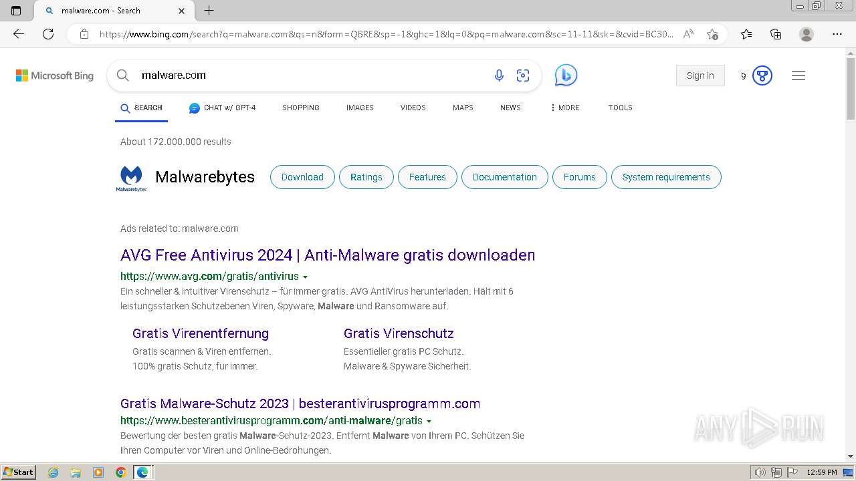Click the Malwarebytes logo
This screenshot has width=856, height=481.
coord(131,178)
